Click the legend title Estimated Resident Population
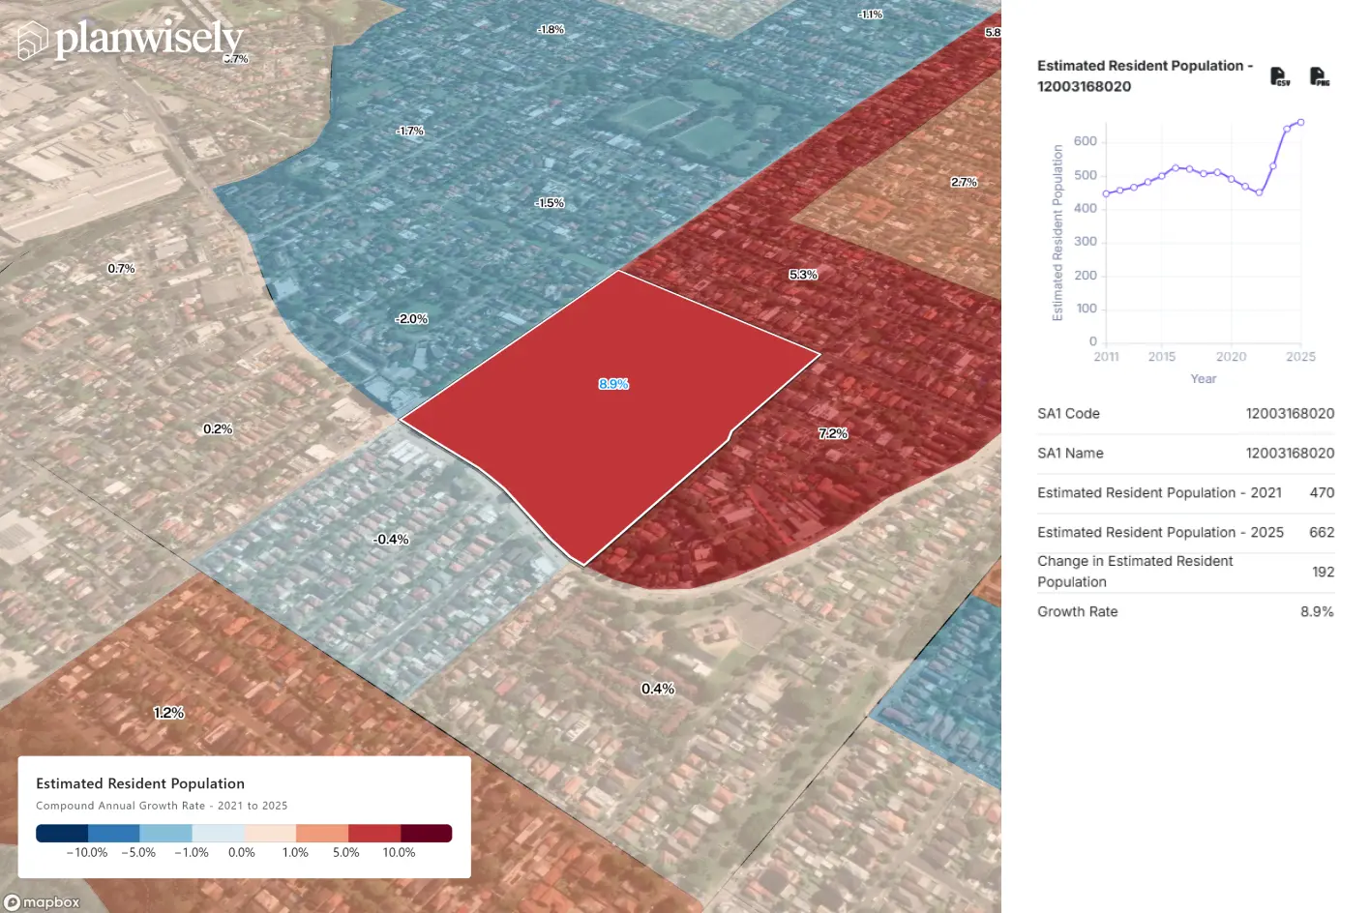 pos(140,783)
